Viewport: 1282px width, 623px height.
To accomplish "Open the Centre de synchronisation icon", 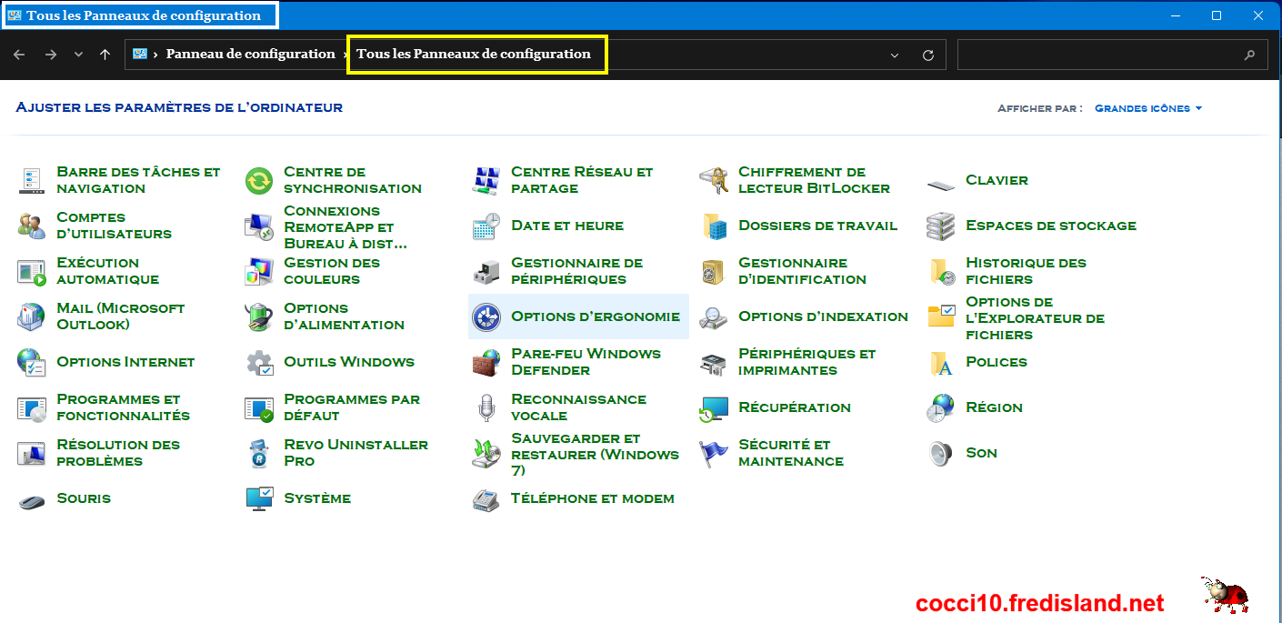I will point(259,180).
